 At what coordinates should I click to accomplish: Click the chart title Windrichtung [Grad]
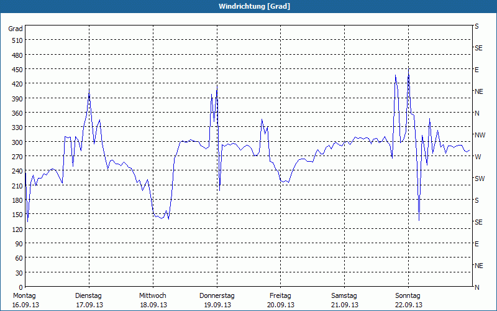pos(254,6)
